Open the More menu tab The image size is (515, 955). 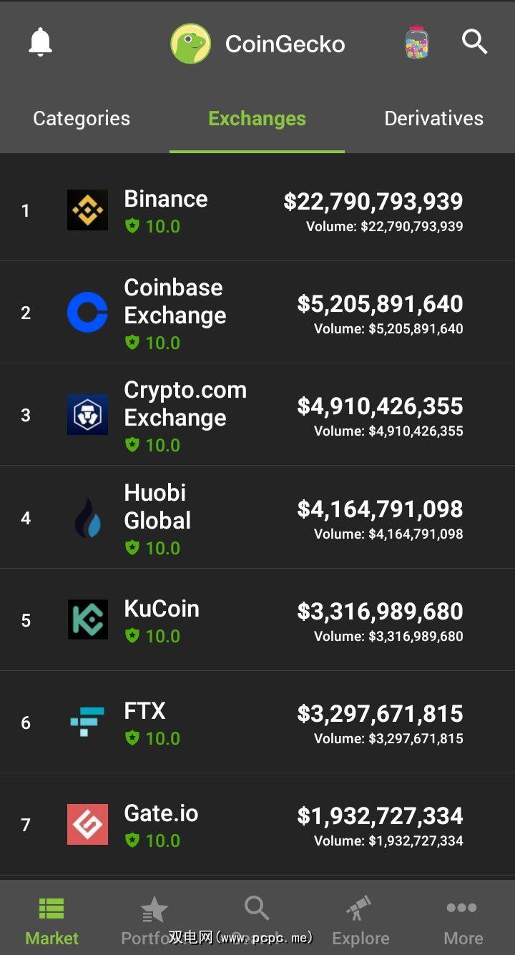(463, 921)
